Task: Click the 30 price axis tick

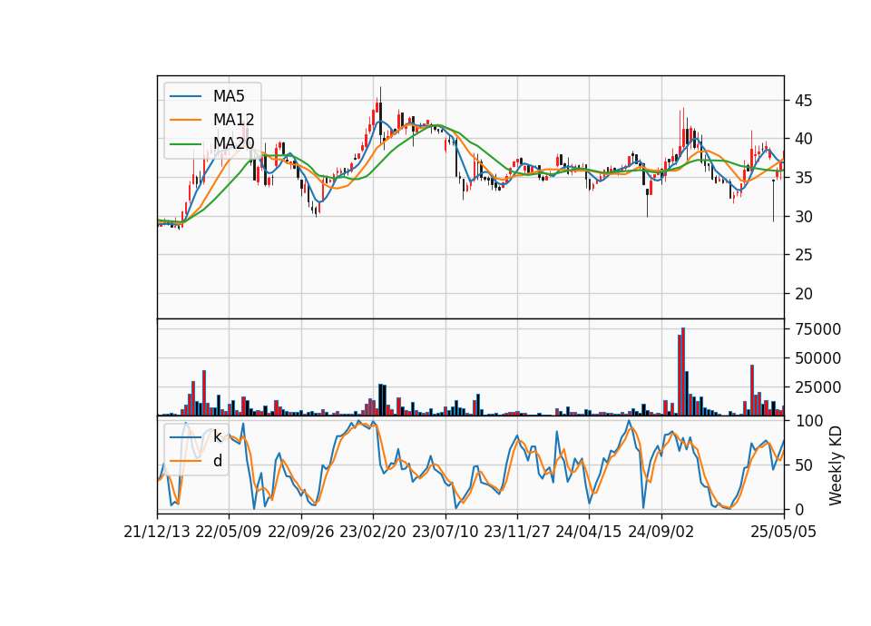Action: pos(803,217)
